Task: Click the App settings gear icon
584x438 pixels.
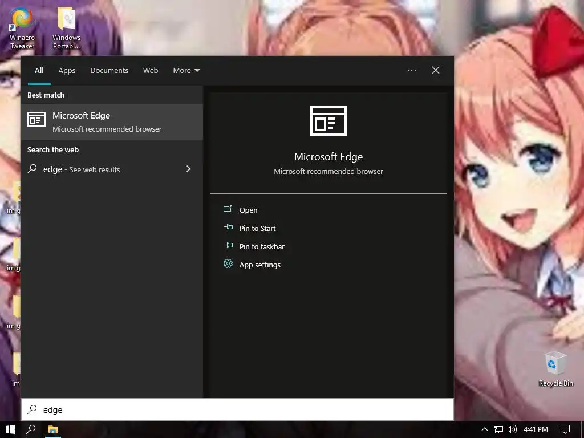Action: (x=228, y=263)
